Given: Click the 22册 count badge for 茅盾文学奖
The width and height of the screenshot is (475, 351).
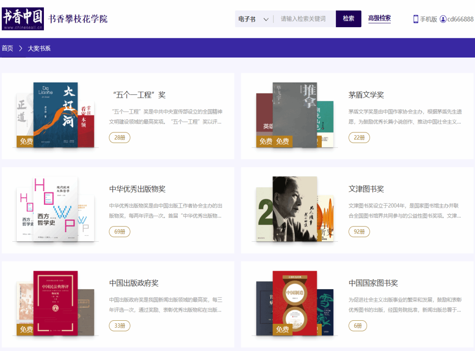Looking at the screenshot, I should [359, 138].
